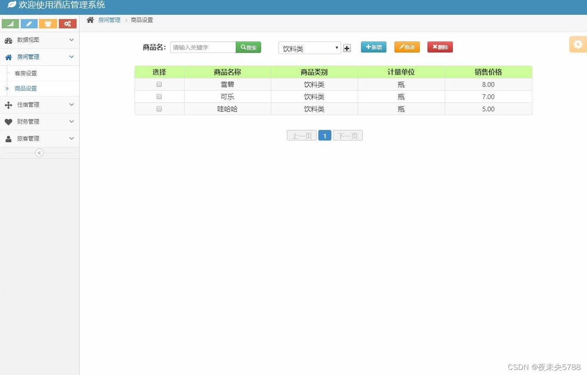The image size is (587, 375).
Task: Click the 商品设置 breadcrumb text
Action: click(x=142, y=20)
